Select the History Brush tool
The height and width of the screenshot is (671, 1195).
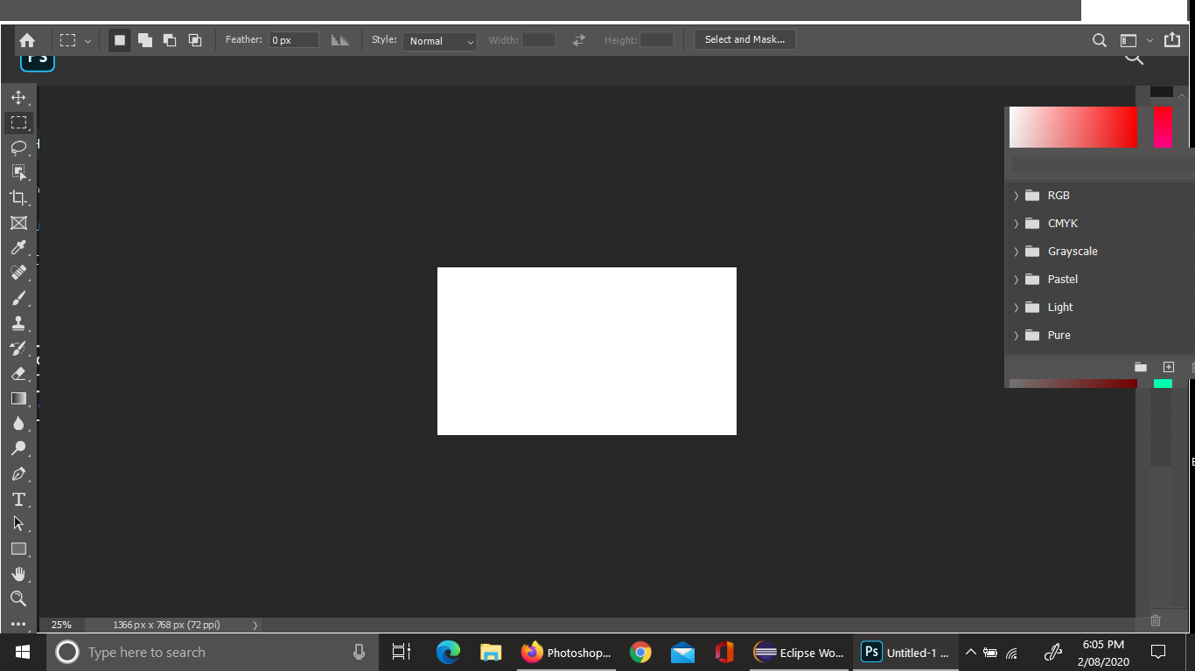point(18,348)
